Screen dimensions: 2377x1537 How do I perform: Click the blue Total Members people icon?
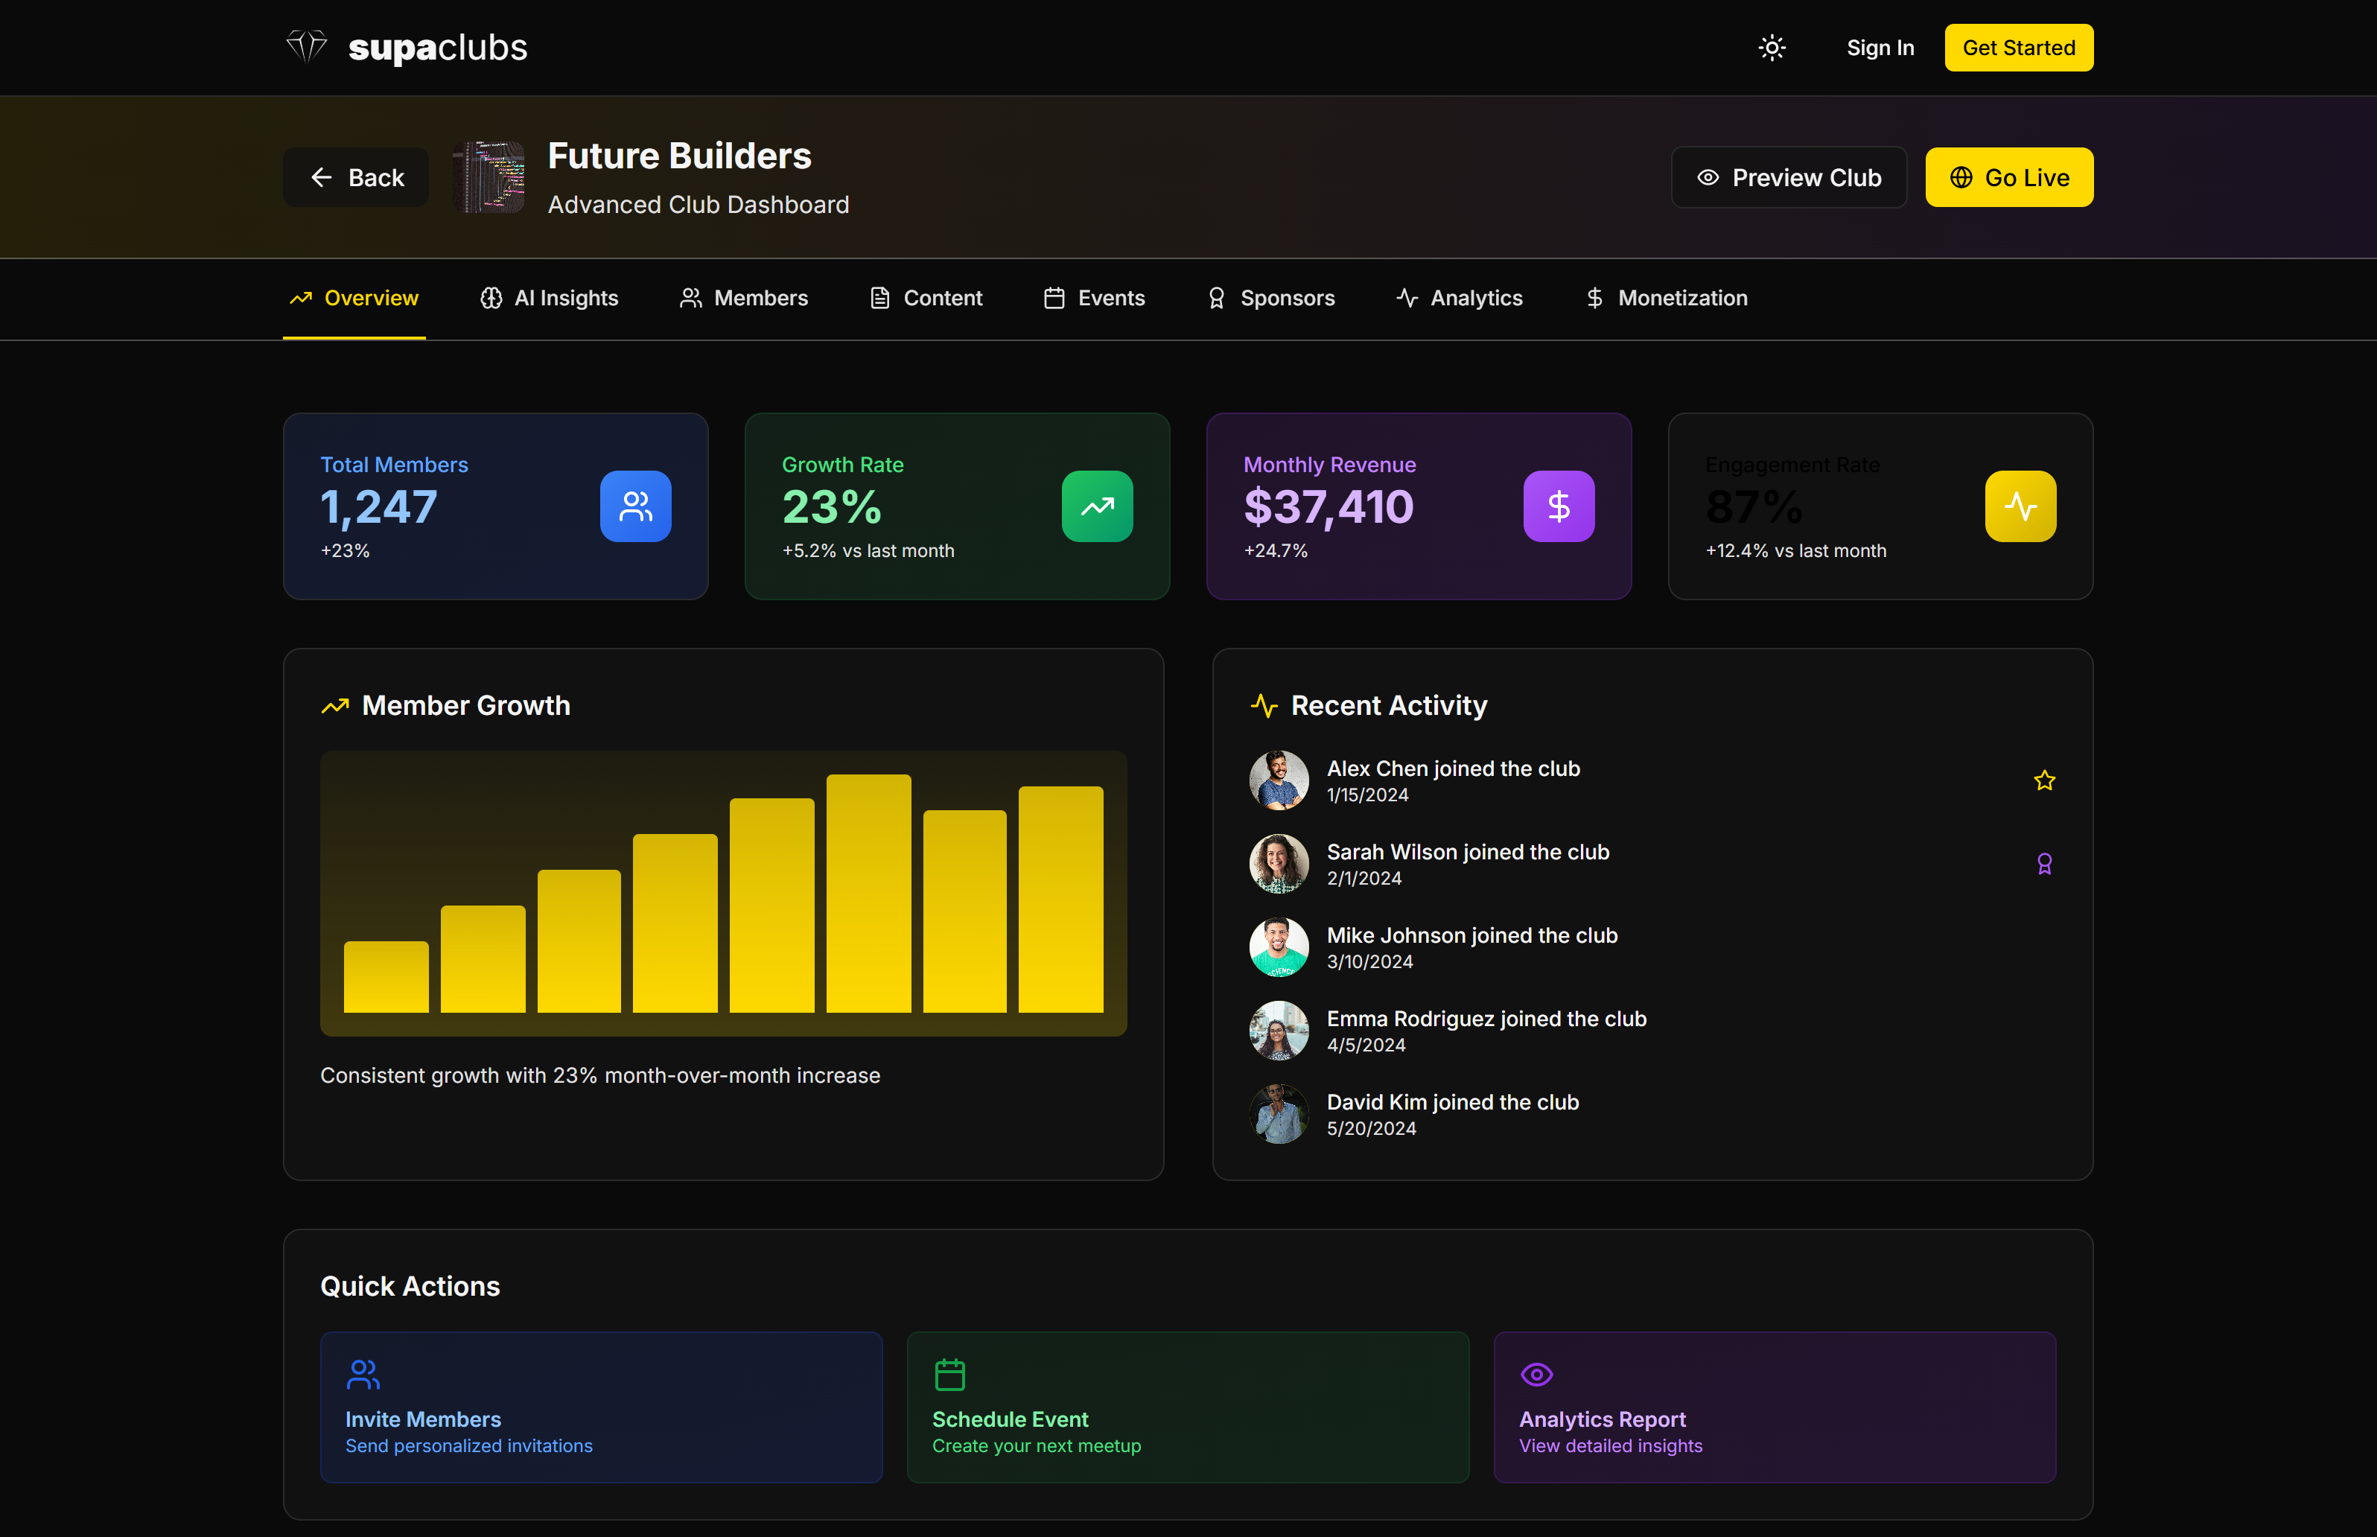click(x=634, y=506)
